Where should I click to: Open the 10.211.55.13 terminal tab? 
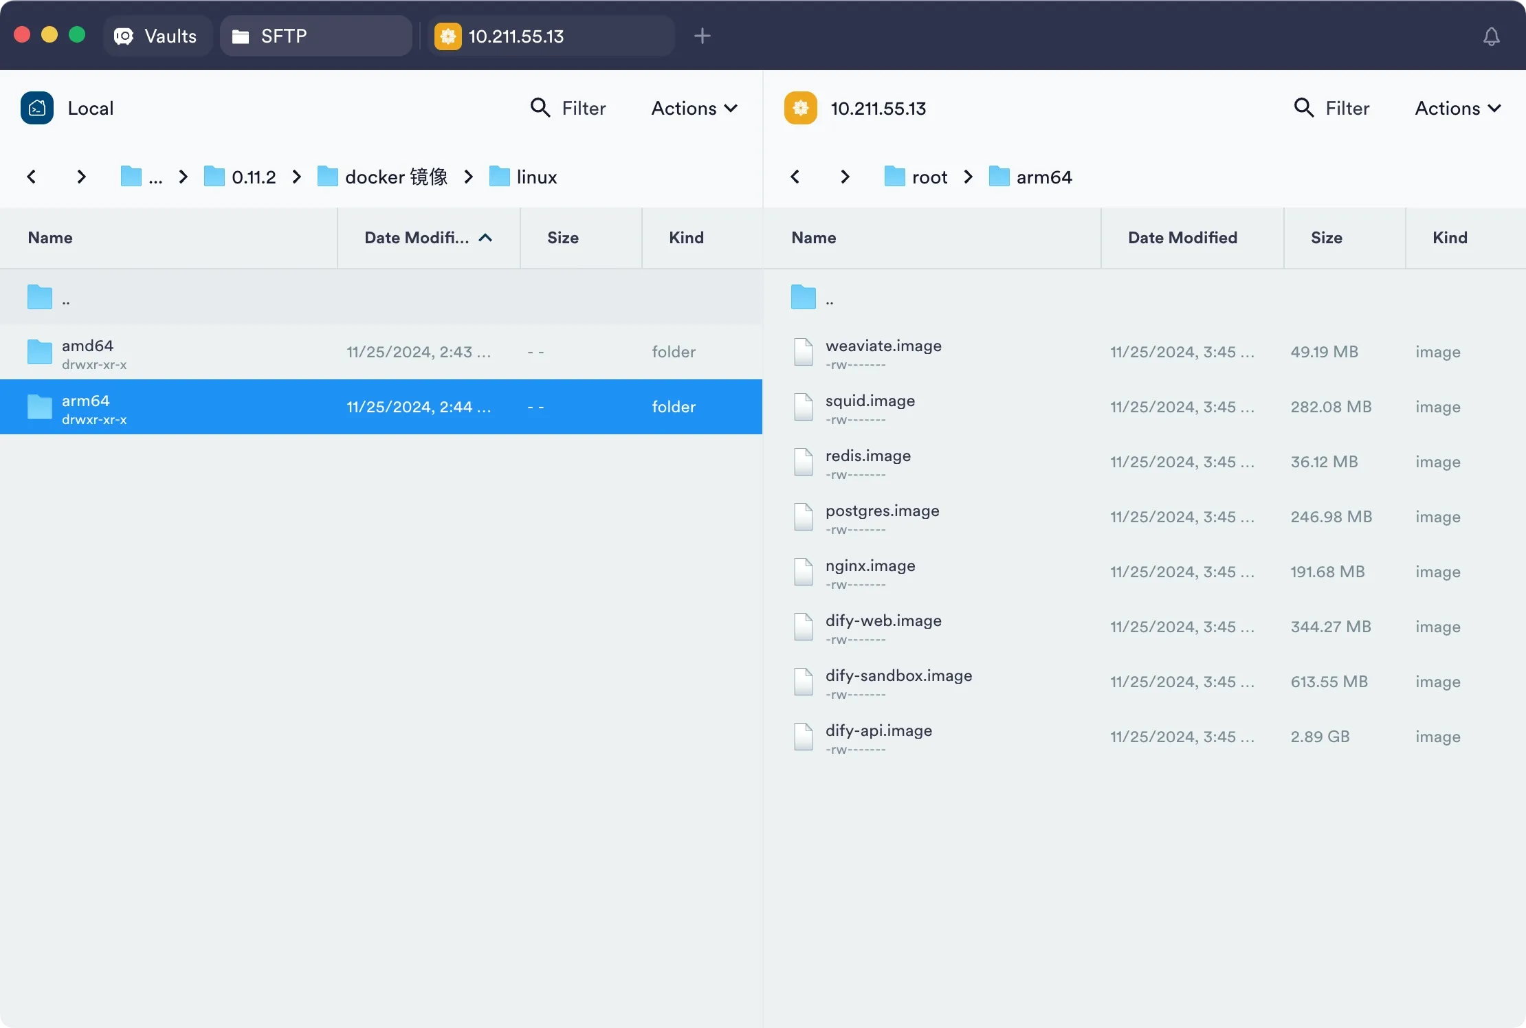click(550, 36)
